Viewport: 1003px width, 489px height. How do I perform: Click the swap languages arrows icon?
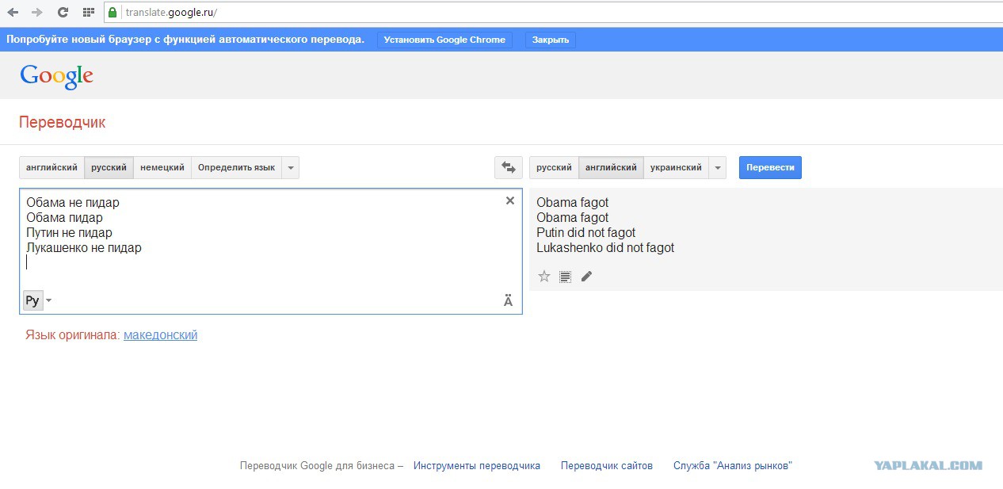[x=508, y=167]
